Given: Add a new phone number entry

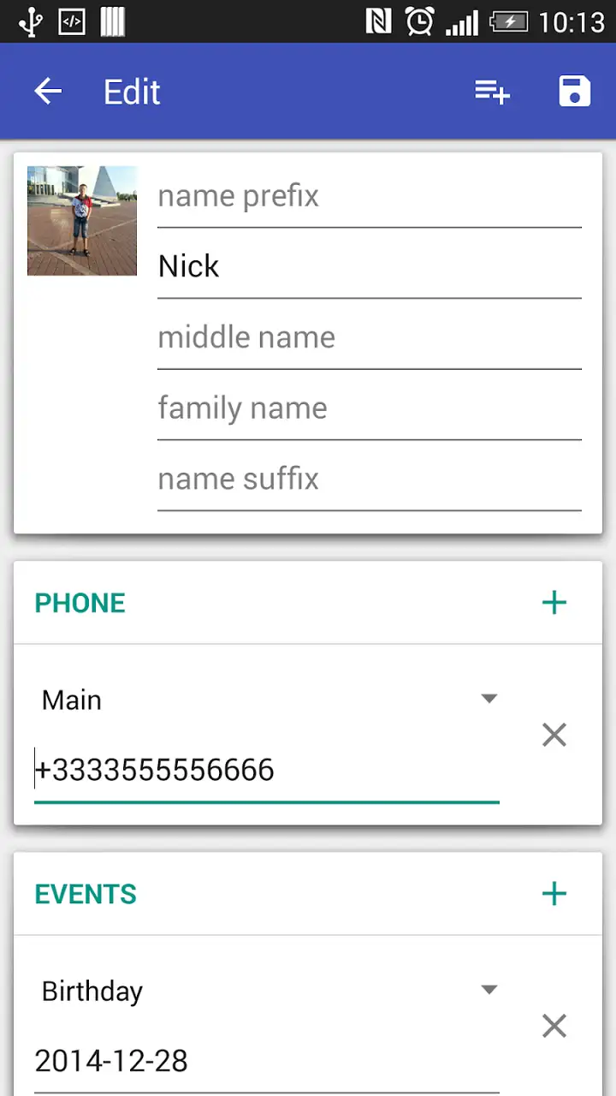Looking at the screenshot, I should pos(554,603).
